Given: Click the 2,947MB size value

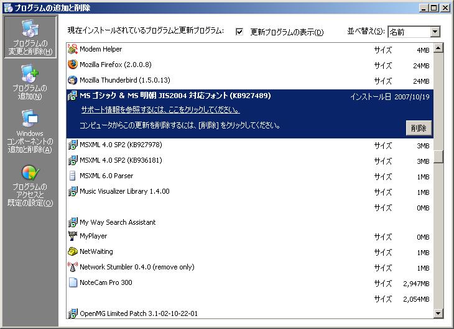Looking at the screenshot, I should (x=416, y=284).
